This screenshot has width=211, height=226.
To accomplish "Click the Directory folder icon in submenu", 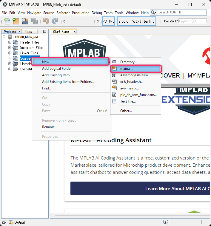I will click(114, 62).
